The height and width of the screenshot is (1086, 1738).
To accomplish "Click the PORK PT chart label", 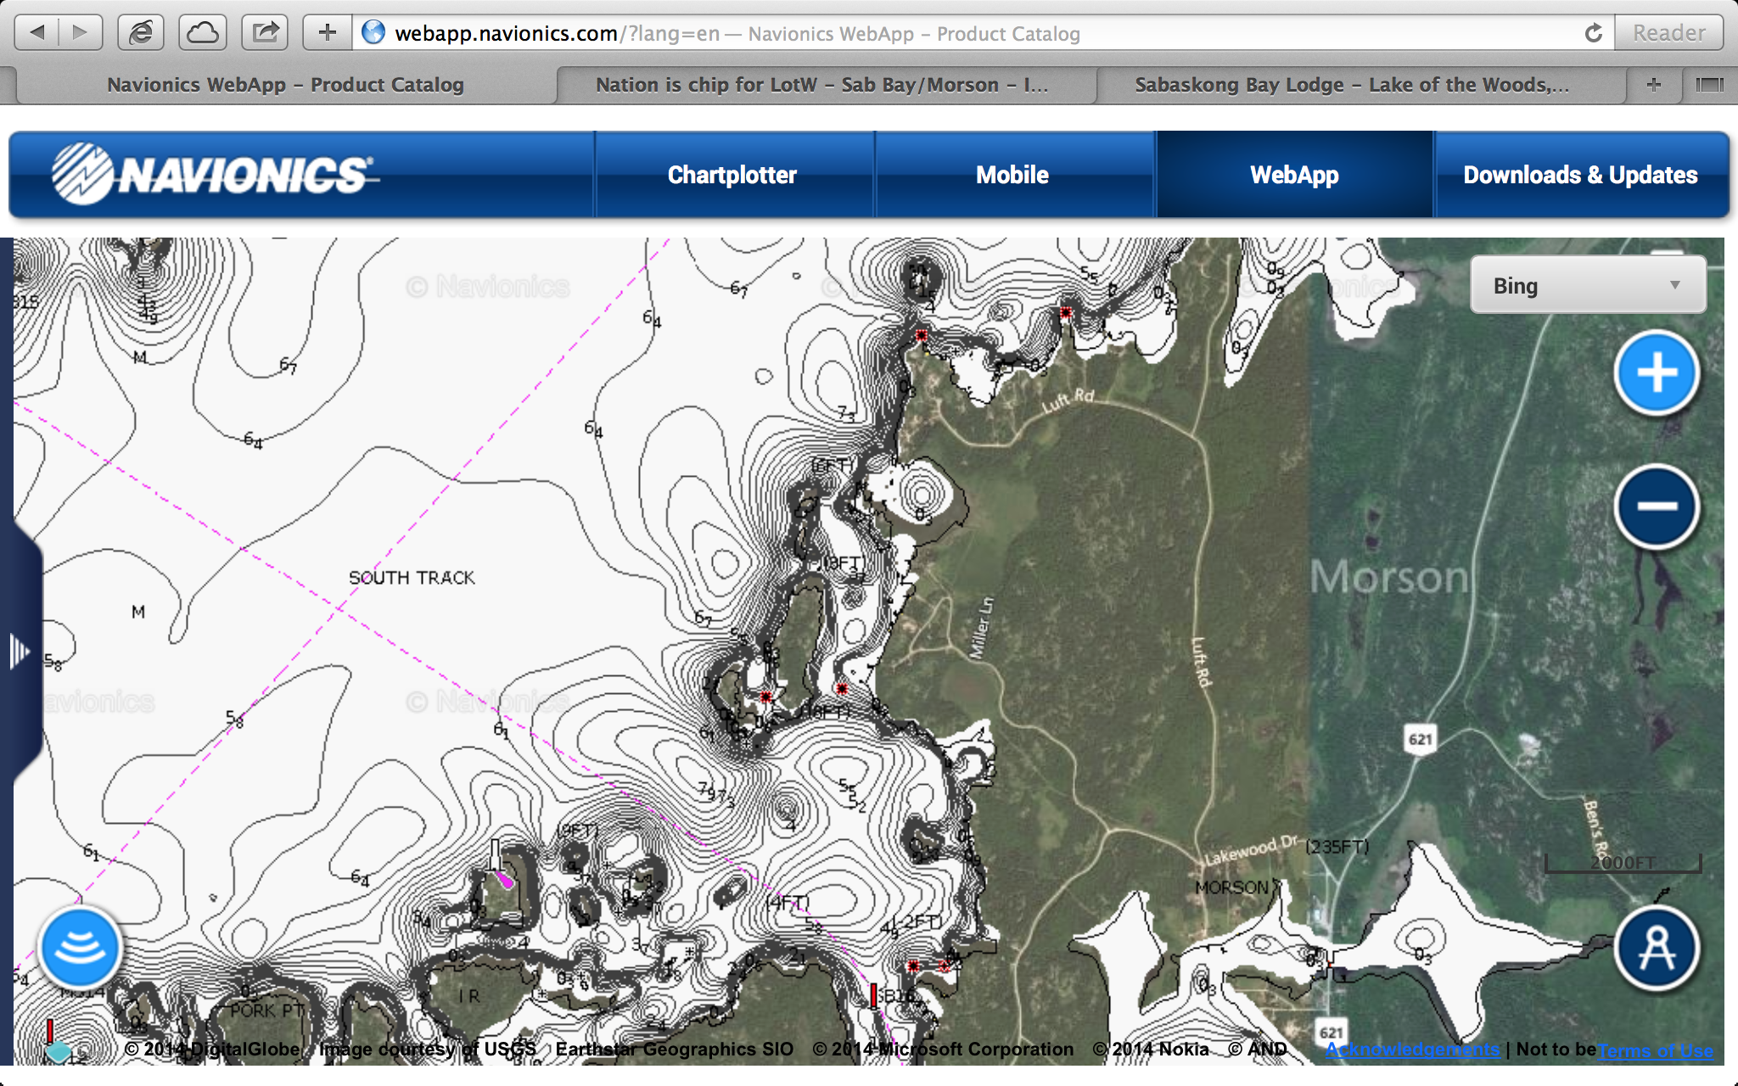I will point(266,1010).
